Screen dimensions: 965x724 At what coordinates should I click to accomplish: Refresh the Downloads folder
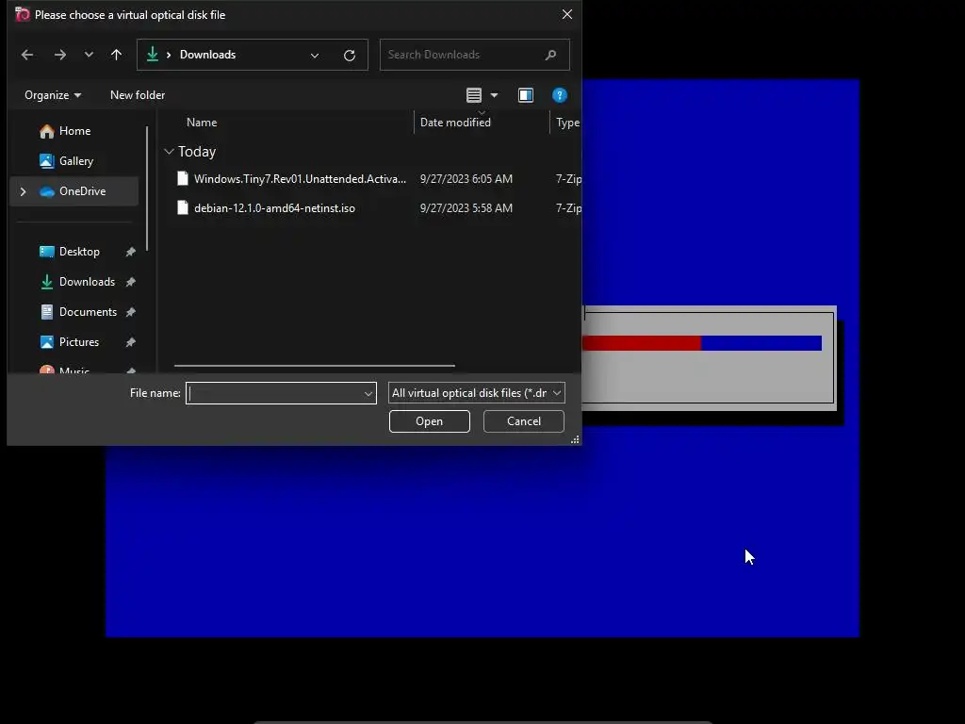[350, 56]
